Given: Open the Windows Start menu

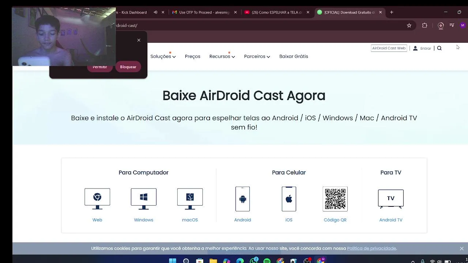Looking at the screenshot, I should [173, 261].
